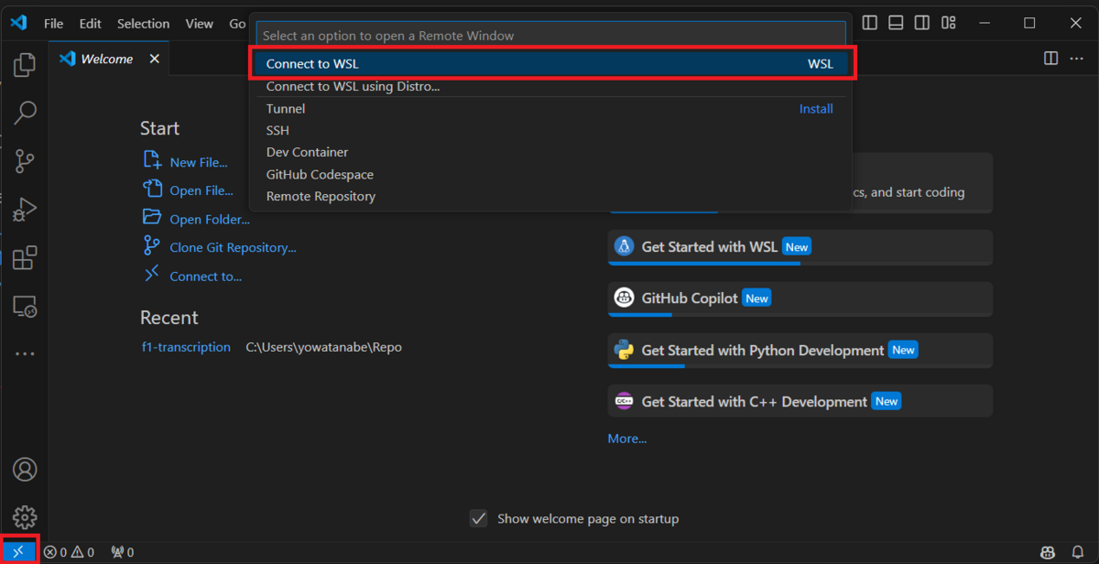
Task: Open the Explorer view in activity bar
Action: point(25,65)
